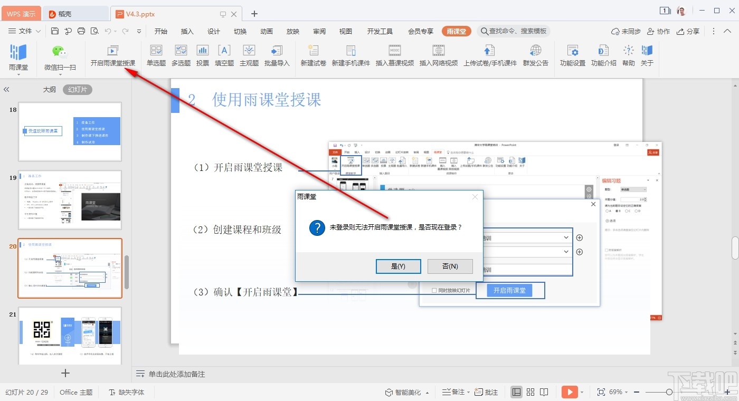Image resolution: width=739 pixels, height=401 pixels.
Task: Open the 开始 ribbon tab
Action: click(161, 31)
